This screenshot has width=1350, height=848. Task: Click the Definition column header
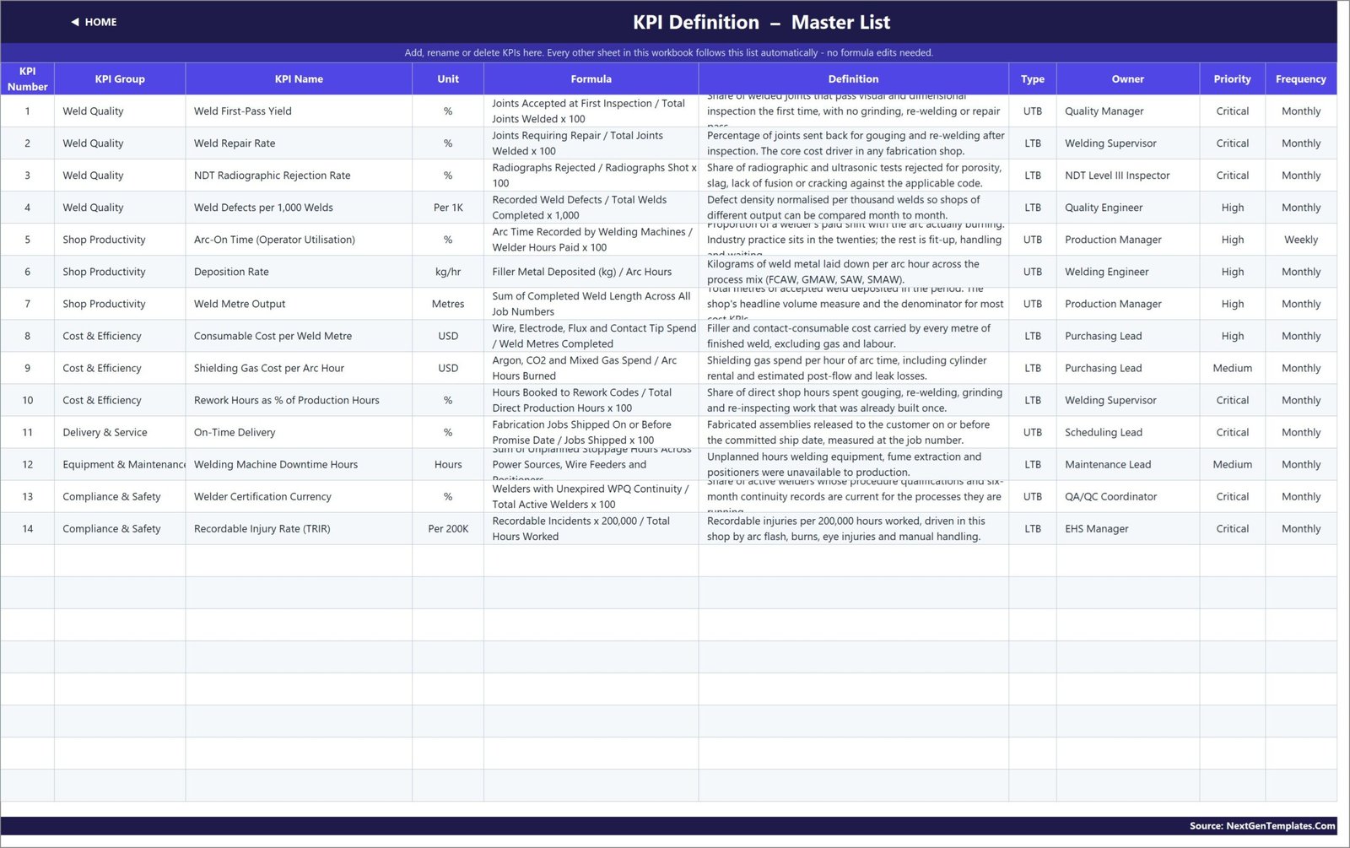click(853, 78)
